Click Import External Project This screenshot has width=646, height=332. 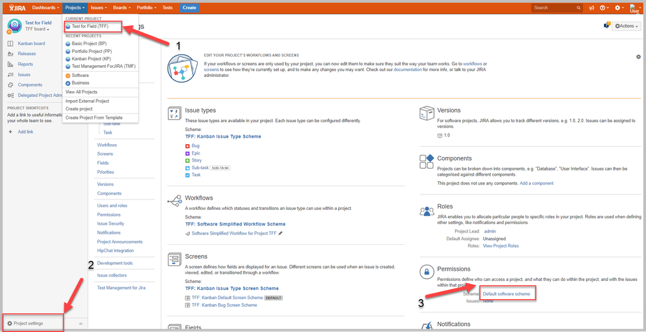point(87,101)
